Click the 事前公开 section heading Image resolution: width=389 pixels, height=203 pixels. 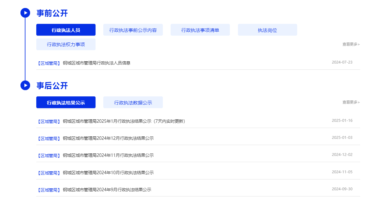(x=52, y=13)
